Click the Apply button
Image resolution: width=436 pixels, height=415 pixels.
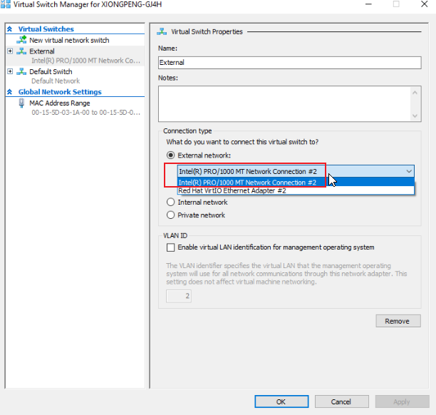(x=402, y=401)
